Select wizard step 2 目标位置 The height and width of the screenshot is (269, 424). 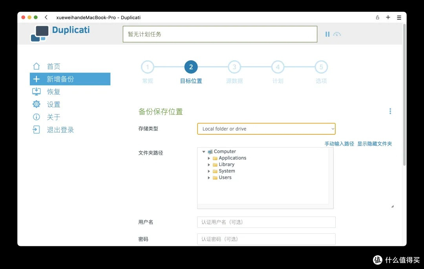pyautogui.click(x=191, y=67)
